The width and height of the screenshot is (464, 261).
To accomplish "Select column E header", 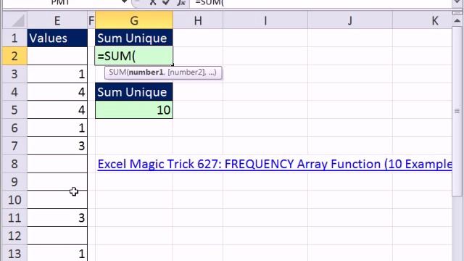I will (57, 20).
